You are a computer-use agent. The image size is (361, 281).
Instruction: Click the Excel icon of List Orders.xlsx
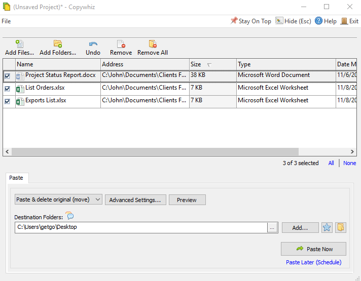pyautogui.click(x=20, y=89)
